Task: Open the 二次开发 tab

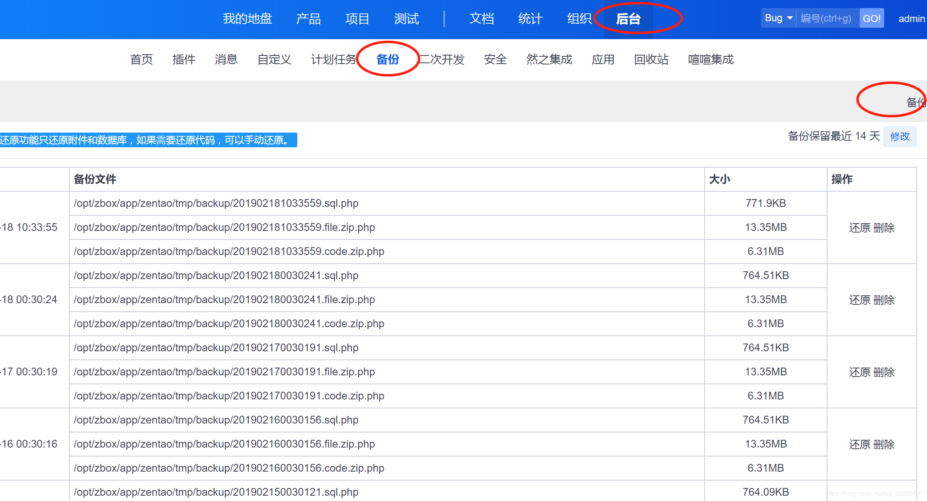Action: [442, 60]
